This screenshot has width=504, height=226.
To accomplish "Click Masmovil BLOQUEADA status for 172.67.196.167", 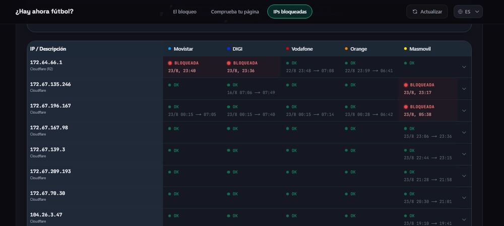I will tap(419, 107).
